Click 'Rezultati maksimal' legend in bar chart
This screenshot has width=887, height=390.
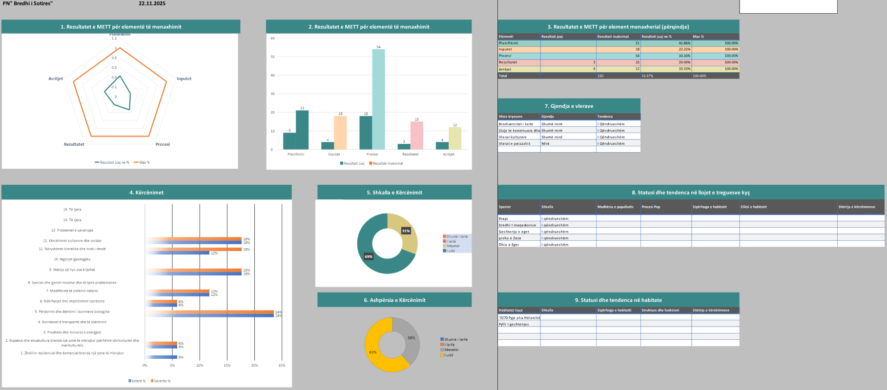pyautogui.click(x=388, y=163)
